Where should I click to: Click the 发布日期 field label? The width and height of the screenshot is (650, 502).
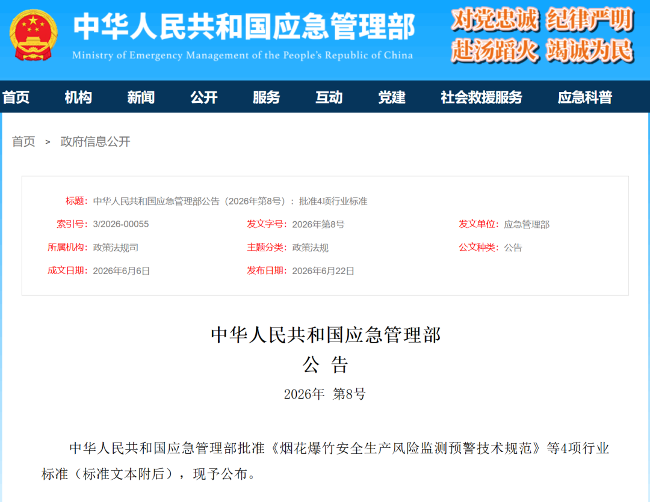click(x=267, y=271)
